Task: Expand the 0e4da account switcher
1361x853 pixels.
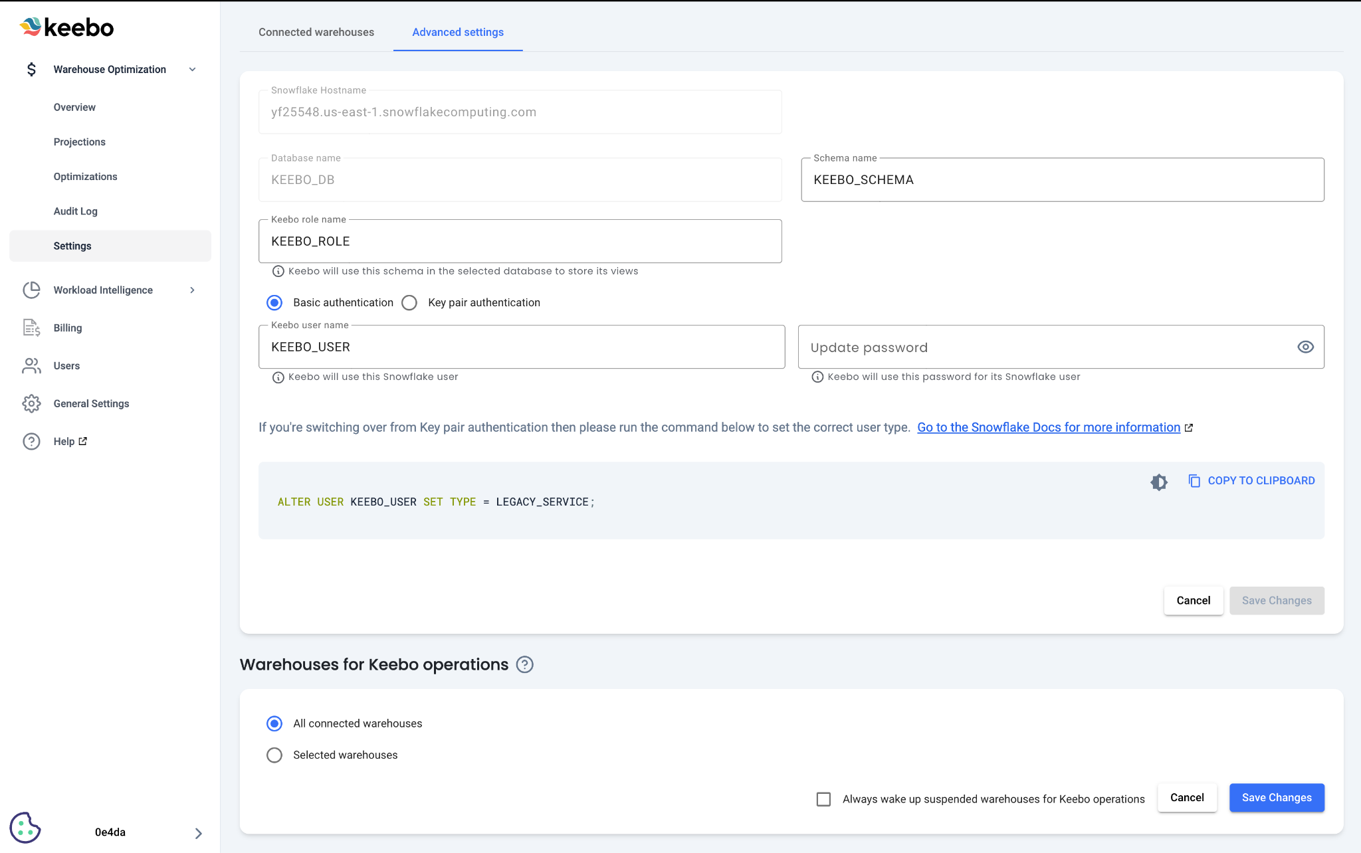Action: click(x=198, y=832)
